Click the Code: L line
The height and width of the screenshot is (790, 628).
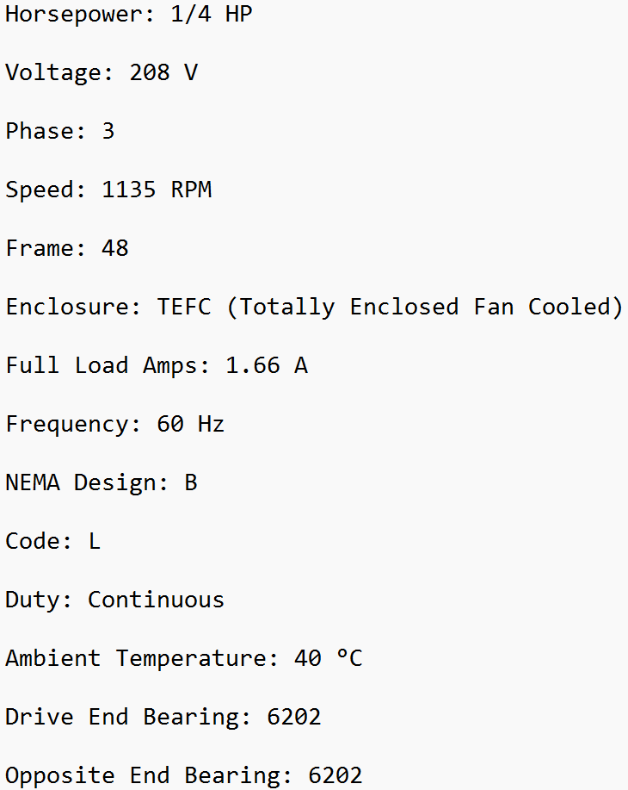52,541
